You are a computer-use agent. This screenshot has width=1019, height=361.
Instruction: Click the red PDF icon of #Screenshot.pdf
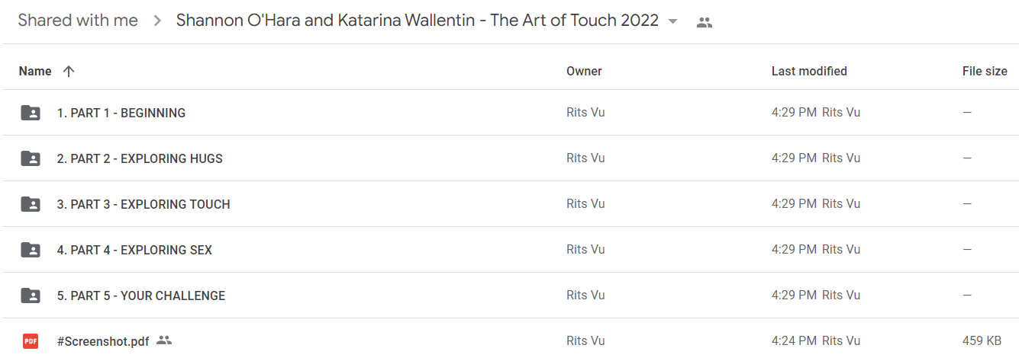coord(31,341)
